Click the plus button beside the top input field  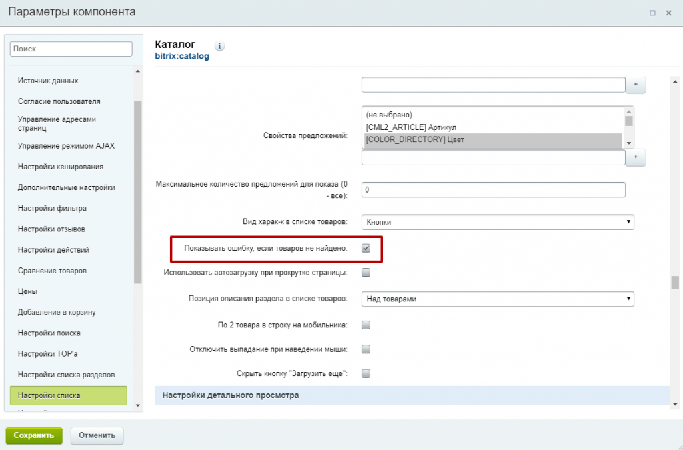[636, 85]
